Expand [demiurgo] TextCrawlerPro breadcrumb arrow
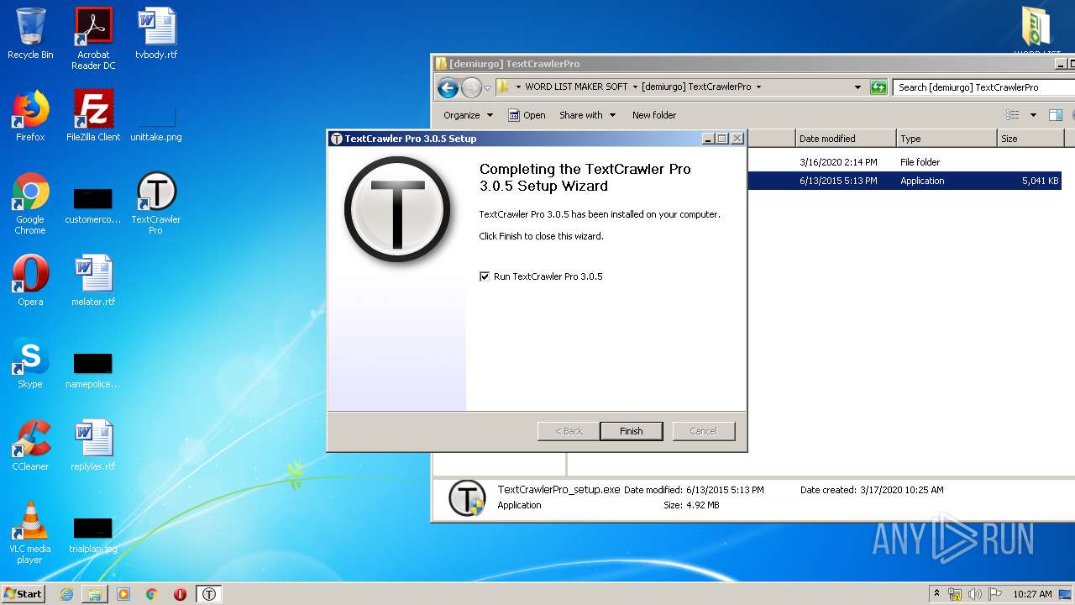Image resolution: width=1075 pixels, height=605 pixels. click(x=758, y=87)
